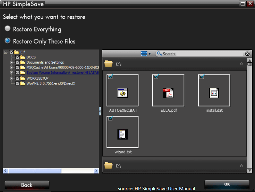Click tree horizontal scrollbar left arrow
The image size is (255, 192).
tap(5, 171)
